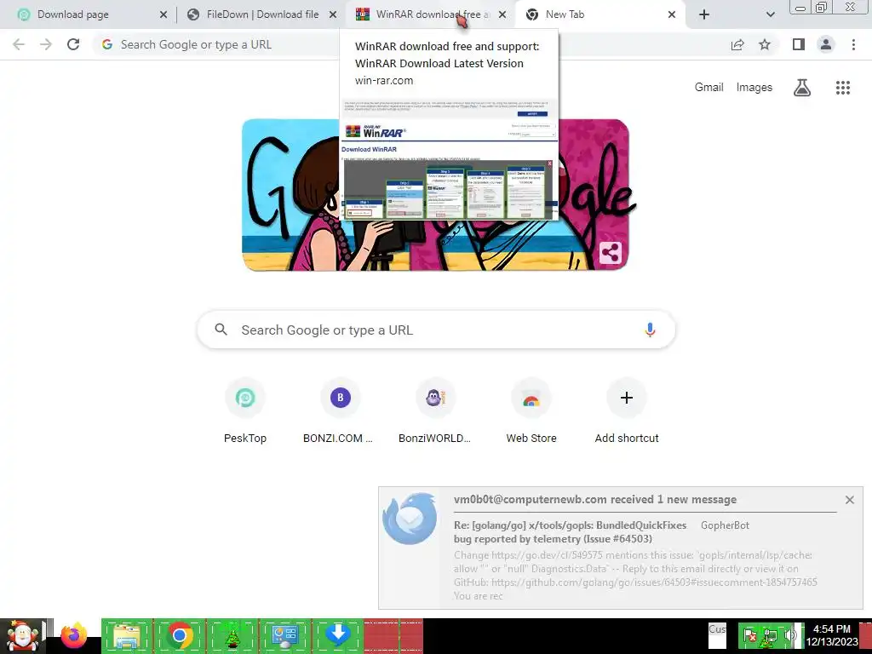Click GopherBot sender name
Image resolution: width=872 pixels, height=654 pixels.
(725, 525)
